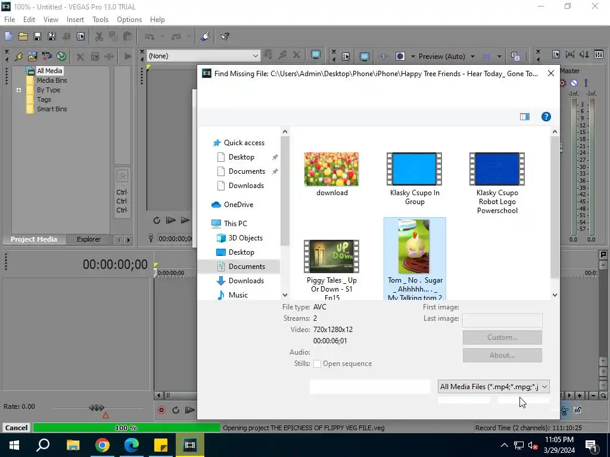
Task: Click the Overlays grid icon in the preview toolbar
Action: 486,57
